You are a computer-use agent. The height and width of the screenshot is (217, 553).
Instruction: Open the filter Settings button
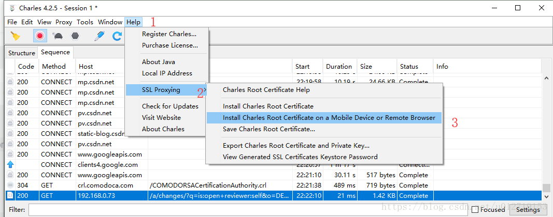[528, 210]
